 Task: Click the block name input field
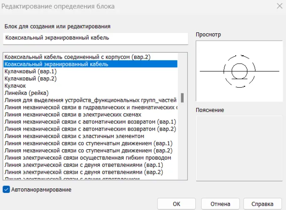(x=96, y=38)
